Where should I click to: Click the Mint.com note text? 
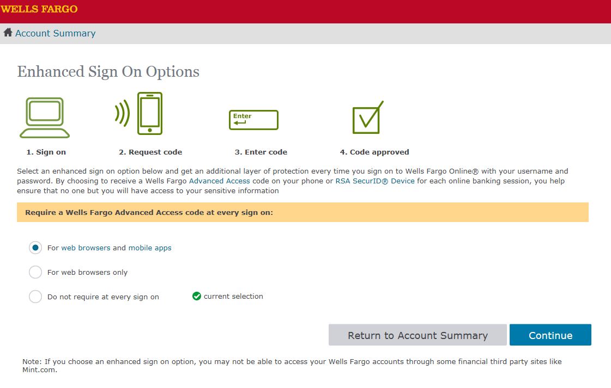(292, 366)
